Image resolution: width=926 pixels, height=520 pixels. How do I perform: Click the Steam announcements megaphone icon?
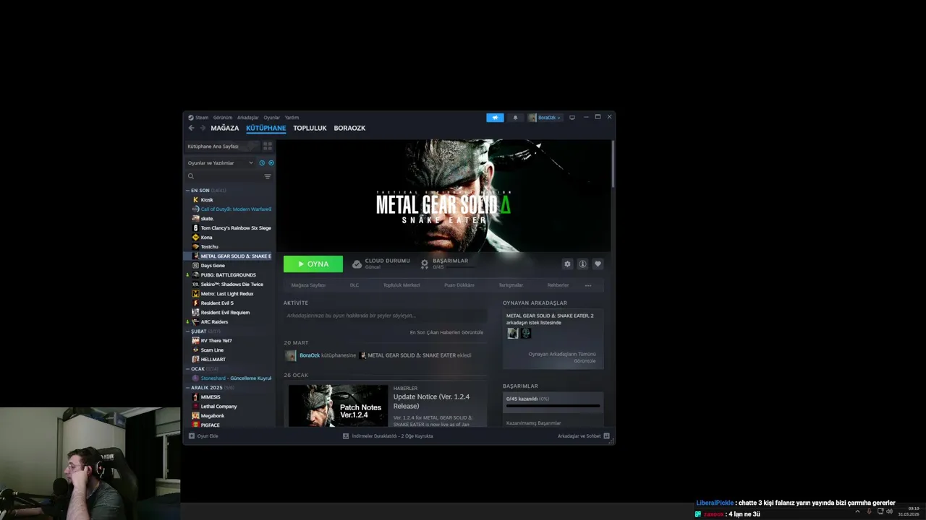click(495, 118)
